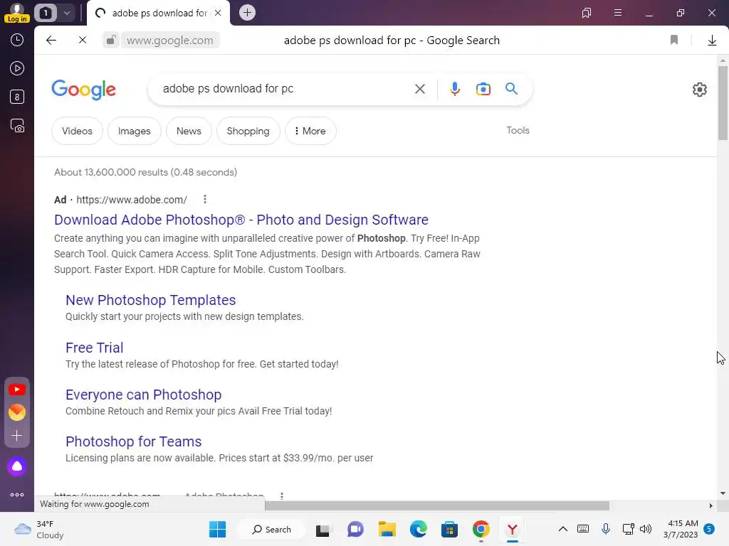Open the downloads arrow icon
Screen dimensions: 729x546
click(712, 41)
